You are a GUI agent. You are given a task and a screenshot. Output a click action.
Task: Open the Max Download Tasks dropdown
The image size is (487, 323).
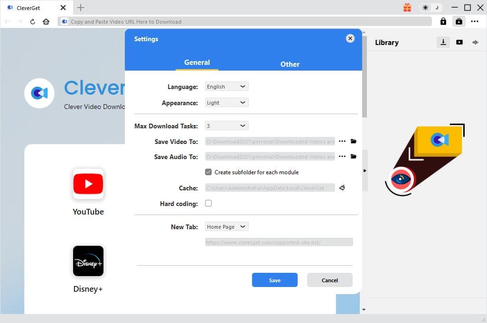tap(226, 126)
